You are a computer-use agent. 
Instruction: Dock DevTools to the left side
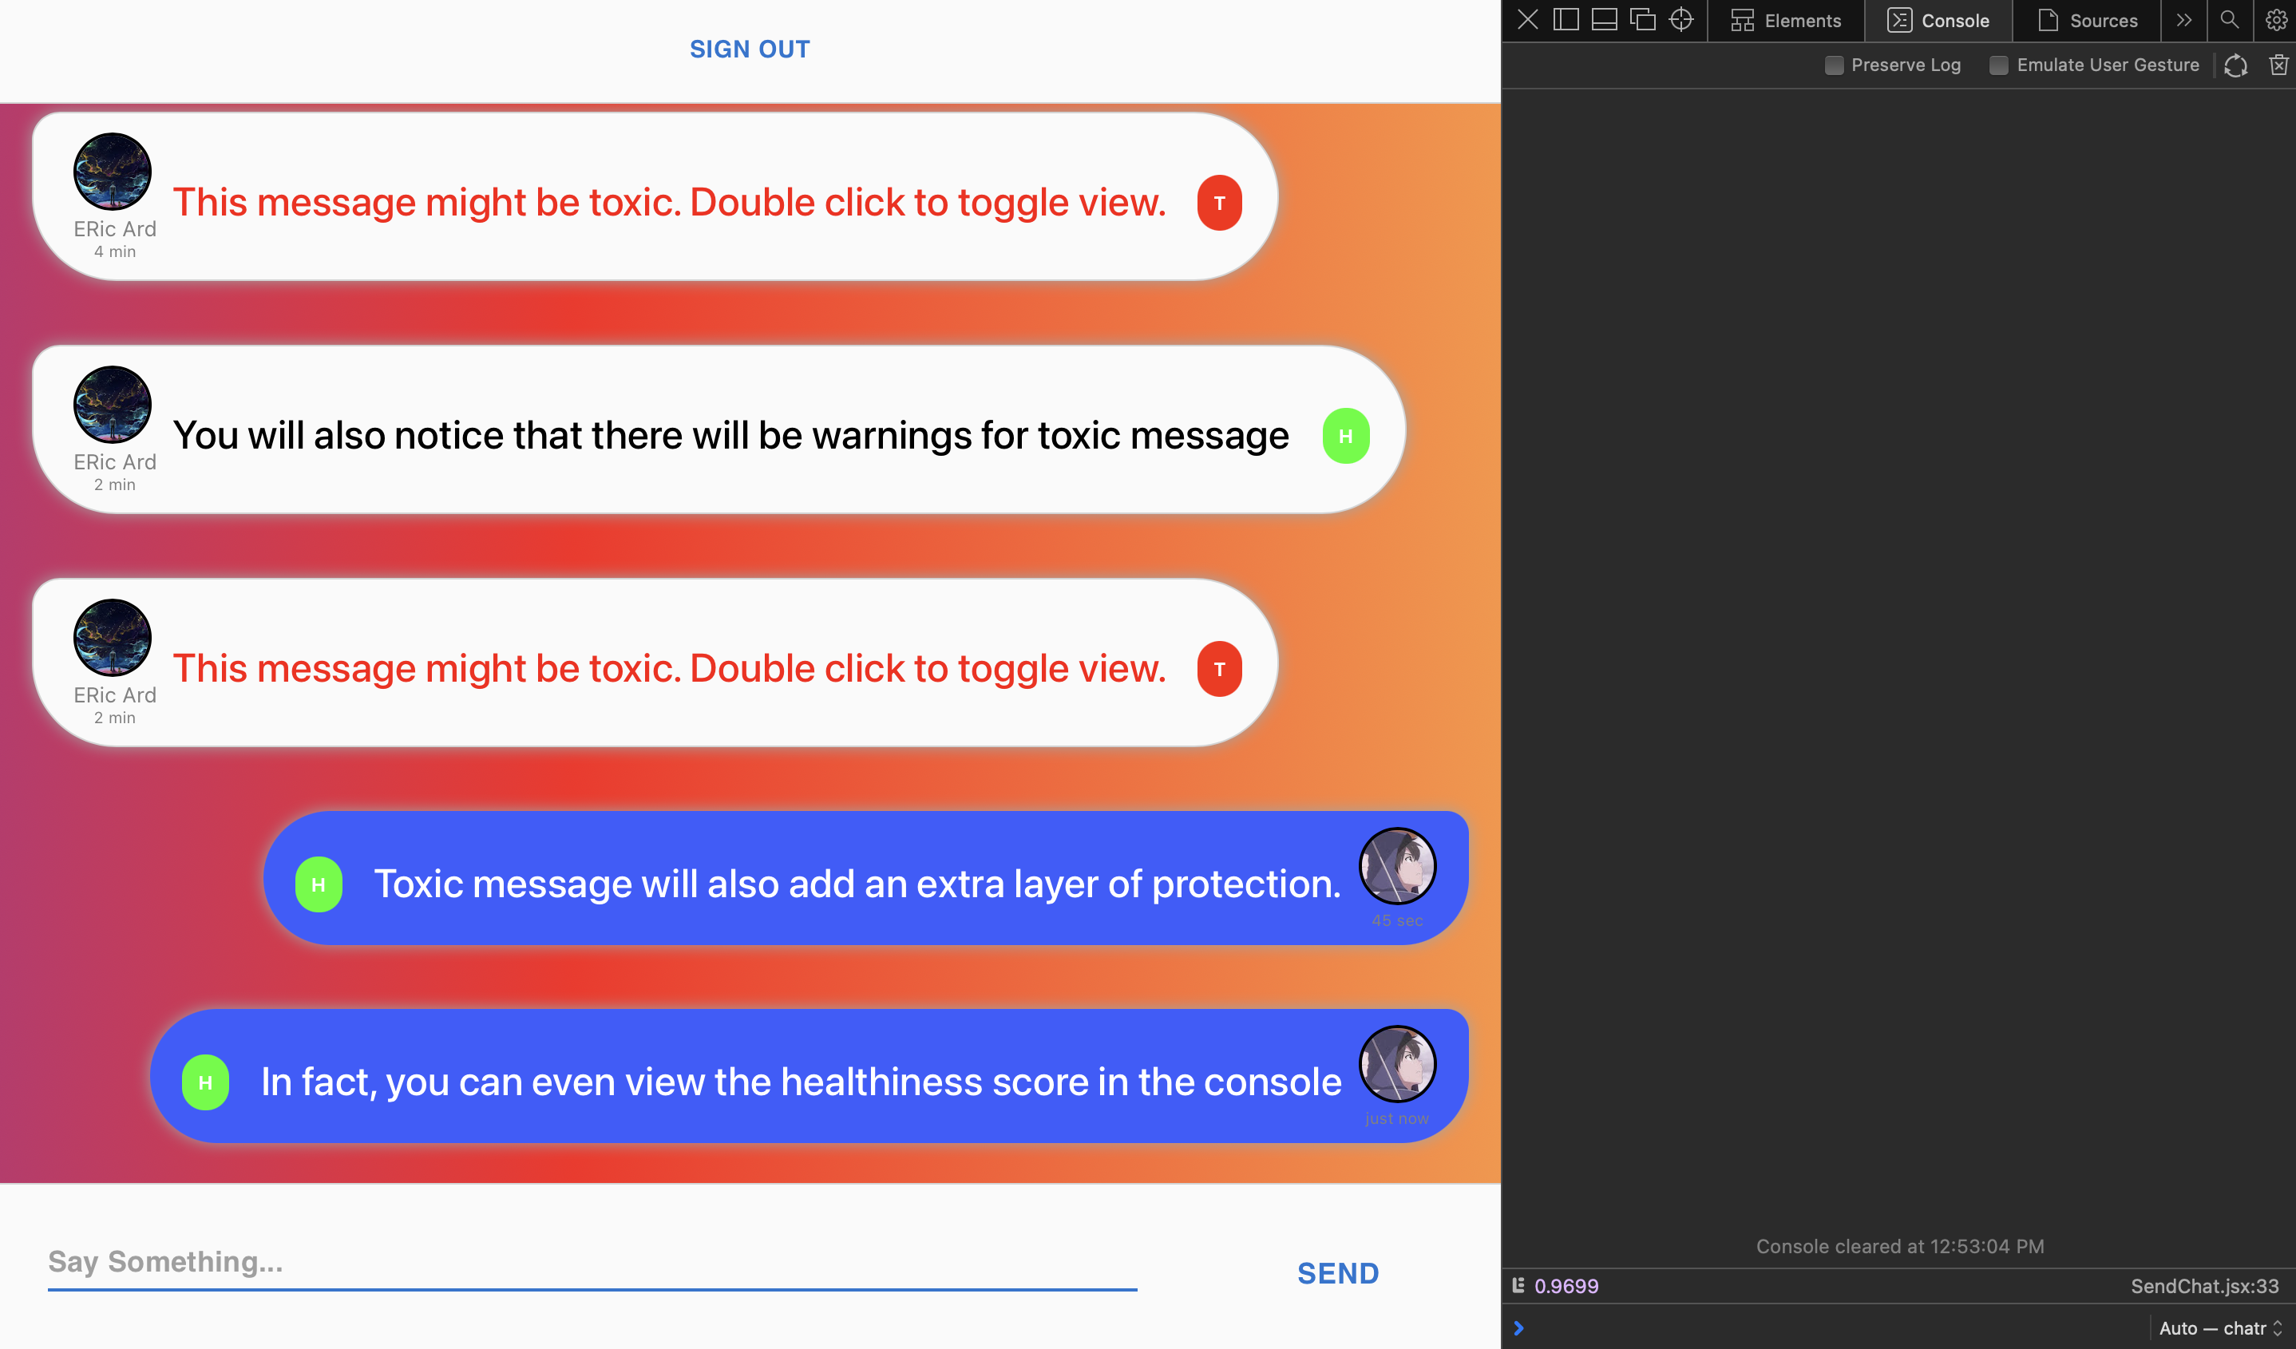[1566, 20]
